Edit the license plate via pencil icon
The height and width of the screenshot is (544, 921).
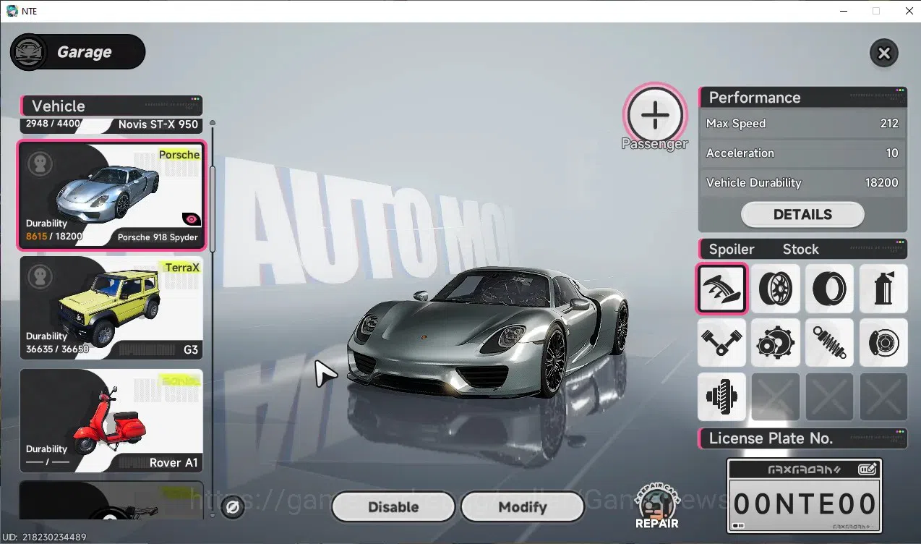868,470
